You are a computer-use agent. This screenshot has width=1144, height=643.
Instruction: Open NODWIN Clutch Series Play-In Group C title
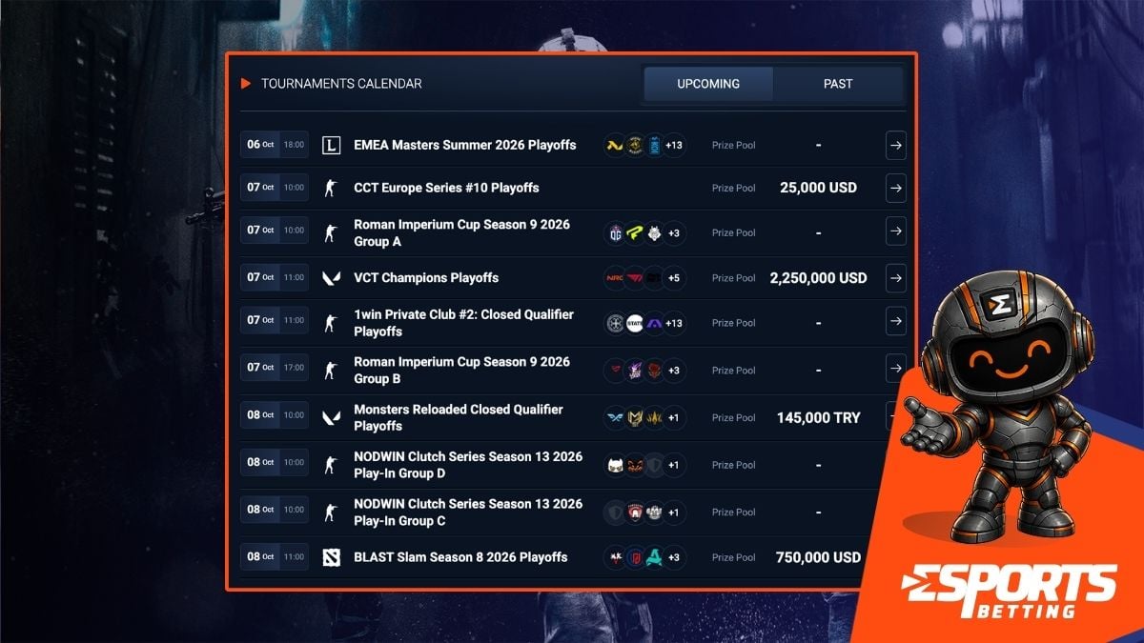click(x=468, y=512)
